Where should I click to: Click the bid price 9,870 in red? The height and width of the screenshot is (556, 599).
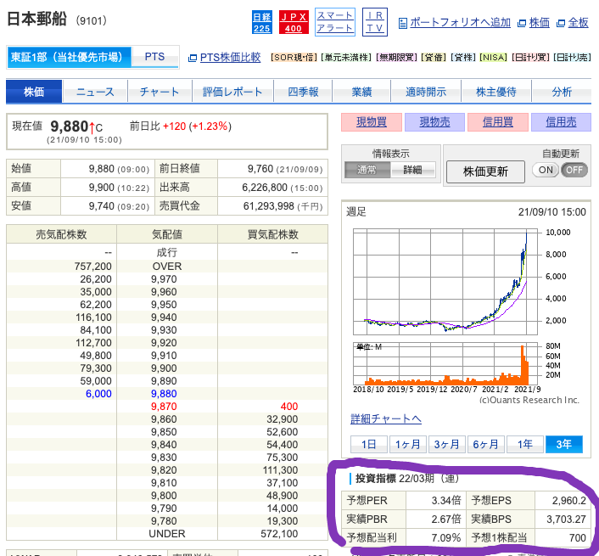pos(164,407)
